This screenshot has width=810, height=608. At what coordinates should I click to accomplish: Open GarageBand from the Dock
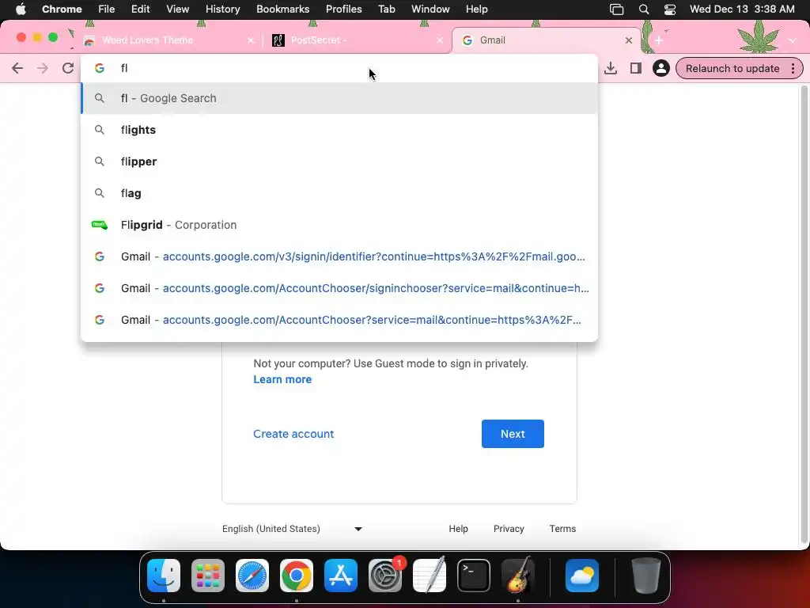click(x=518, y=576)
